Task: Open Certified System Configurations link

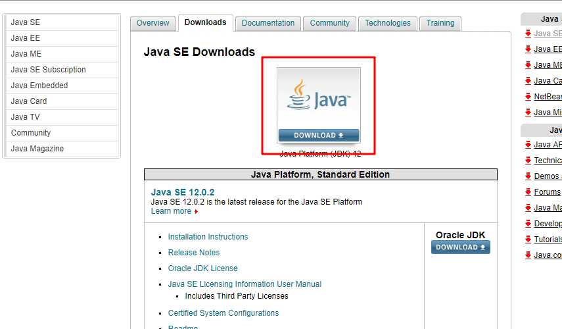Action: pyautogui.click(x=223, y=313)
